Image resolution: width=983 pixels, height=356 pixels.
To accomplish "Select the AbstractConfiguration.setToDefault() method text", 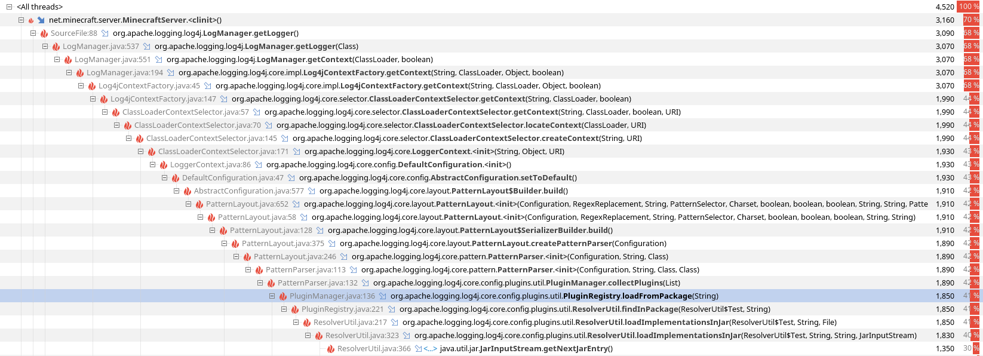I will 438,178.
